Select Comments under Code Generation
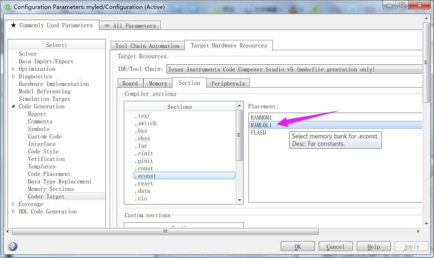 click(x=40, y=121)
